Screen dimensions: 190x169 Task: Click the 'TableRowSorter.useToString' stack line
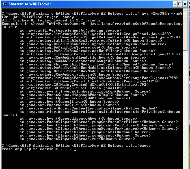click(91, 41)
